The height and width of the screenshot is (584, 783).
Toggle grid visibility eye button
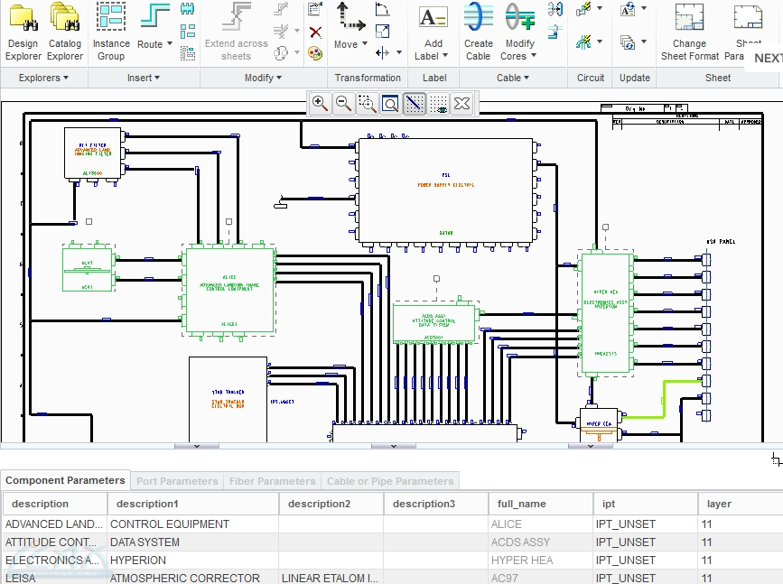438,104
